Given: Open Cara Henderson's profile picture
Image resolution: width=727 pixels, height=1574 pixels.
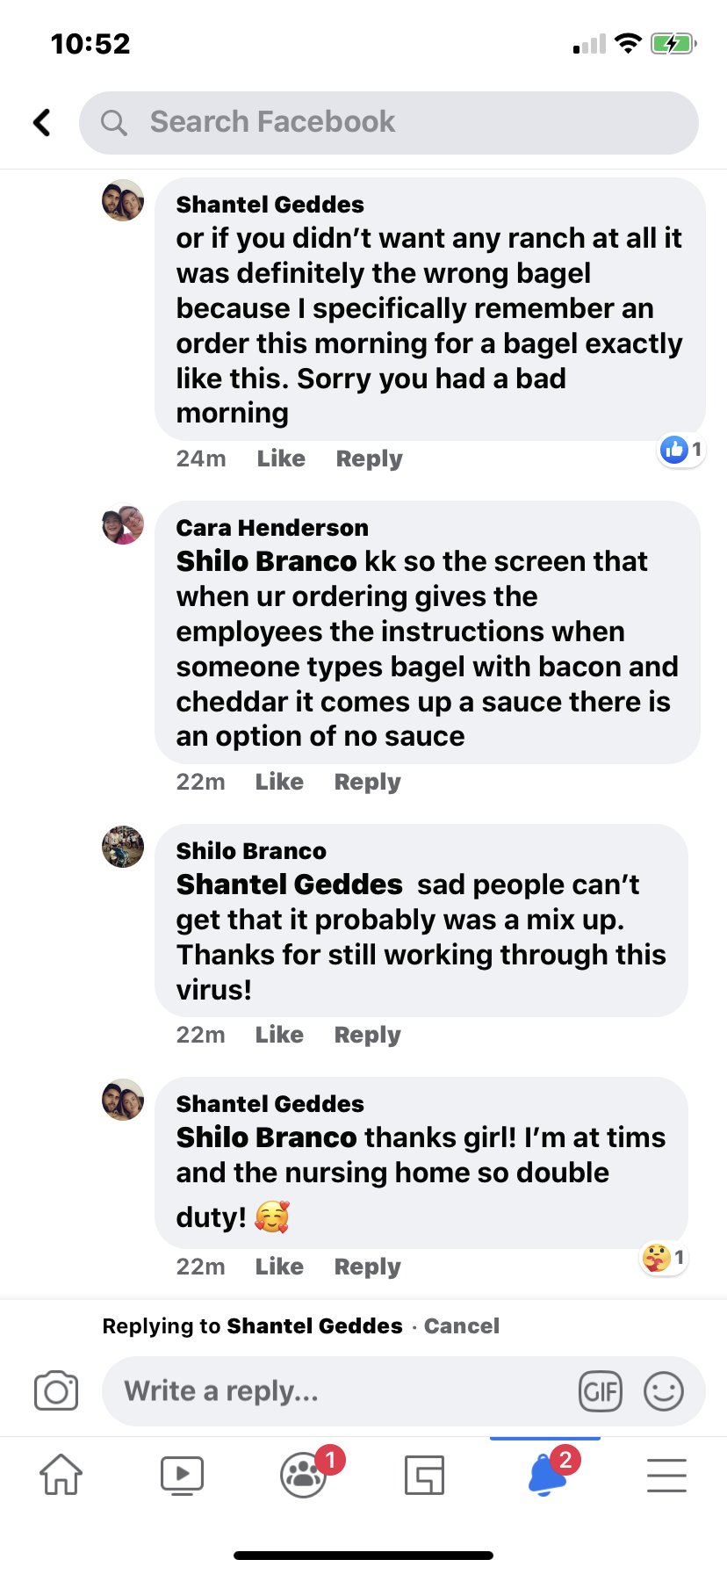Looking at the screenshot, I should (x=123, y=524).
